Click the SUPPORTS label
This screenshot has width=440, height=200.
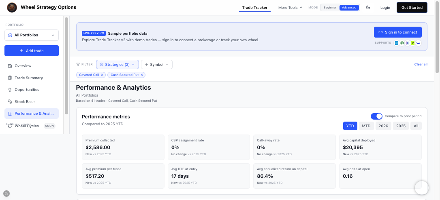click(383, 43)
